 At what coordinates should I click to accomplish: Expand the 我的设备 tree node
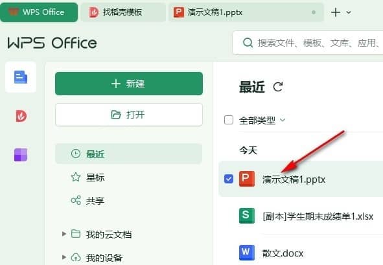[64, 257]
